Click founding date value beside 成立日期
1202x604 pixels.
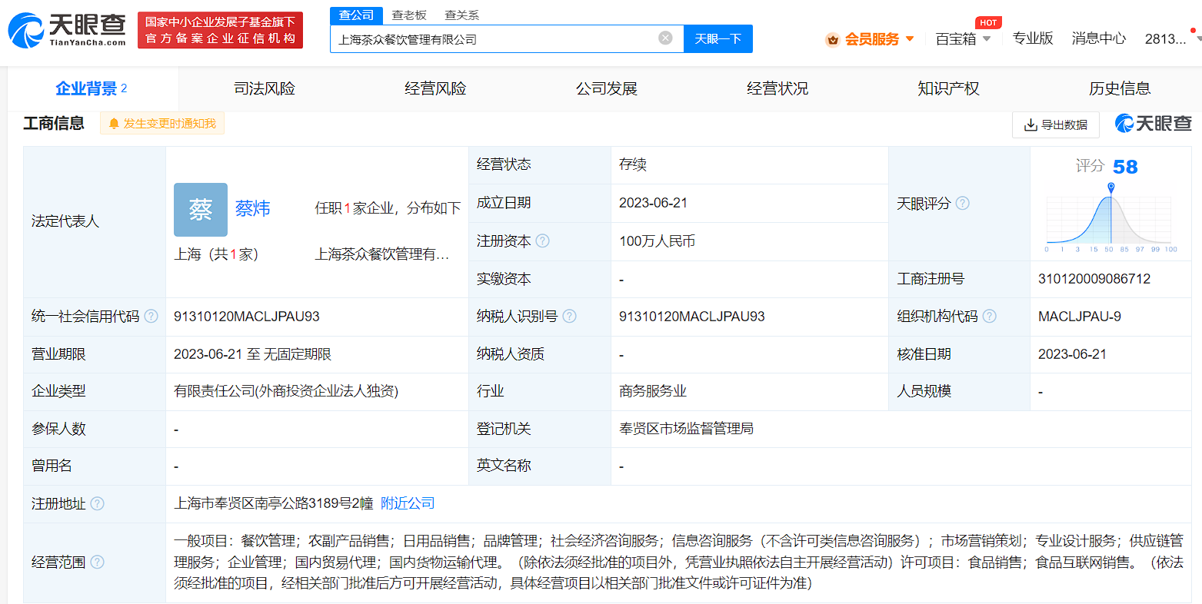click(x=654, y=203)
